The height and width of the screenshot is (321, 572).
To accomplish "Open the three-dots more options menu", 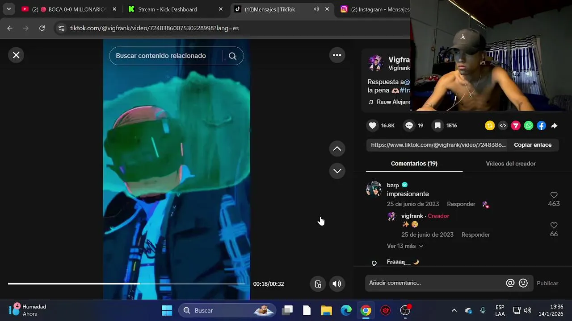I will point(337,55).
